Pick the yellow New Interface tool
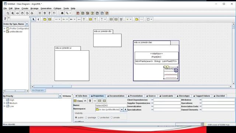The height and width of the screenshot is (133, 236). click(x=90, y=19)
